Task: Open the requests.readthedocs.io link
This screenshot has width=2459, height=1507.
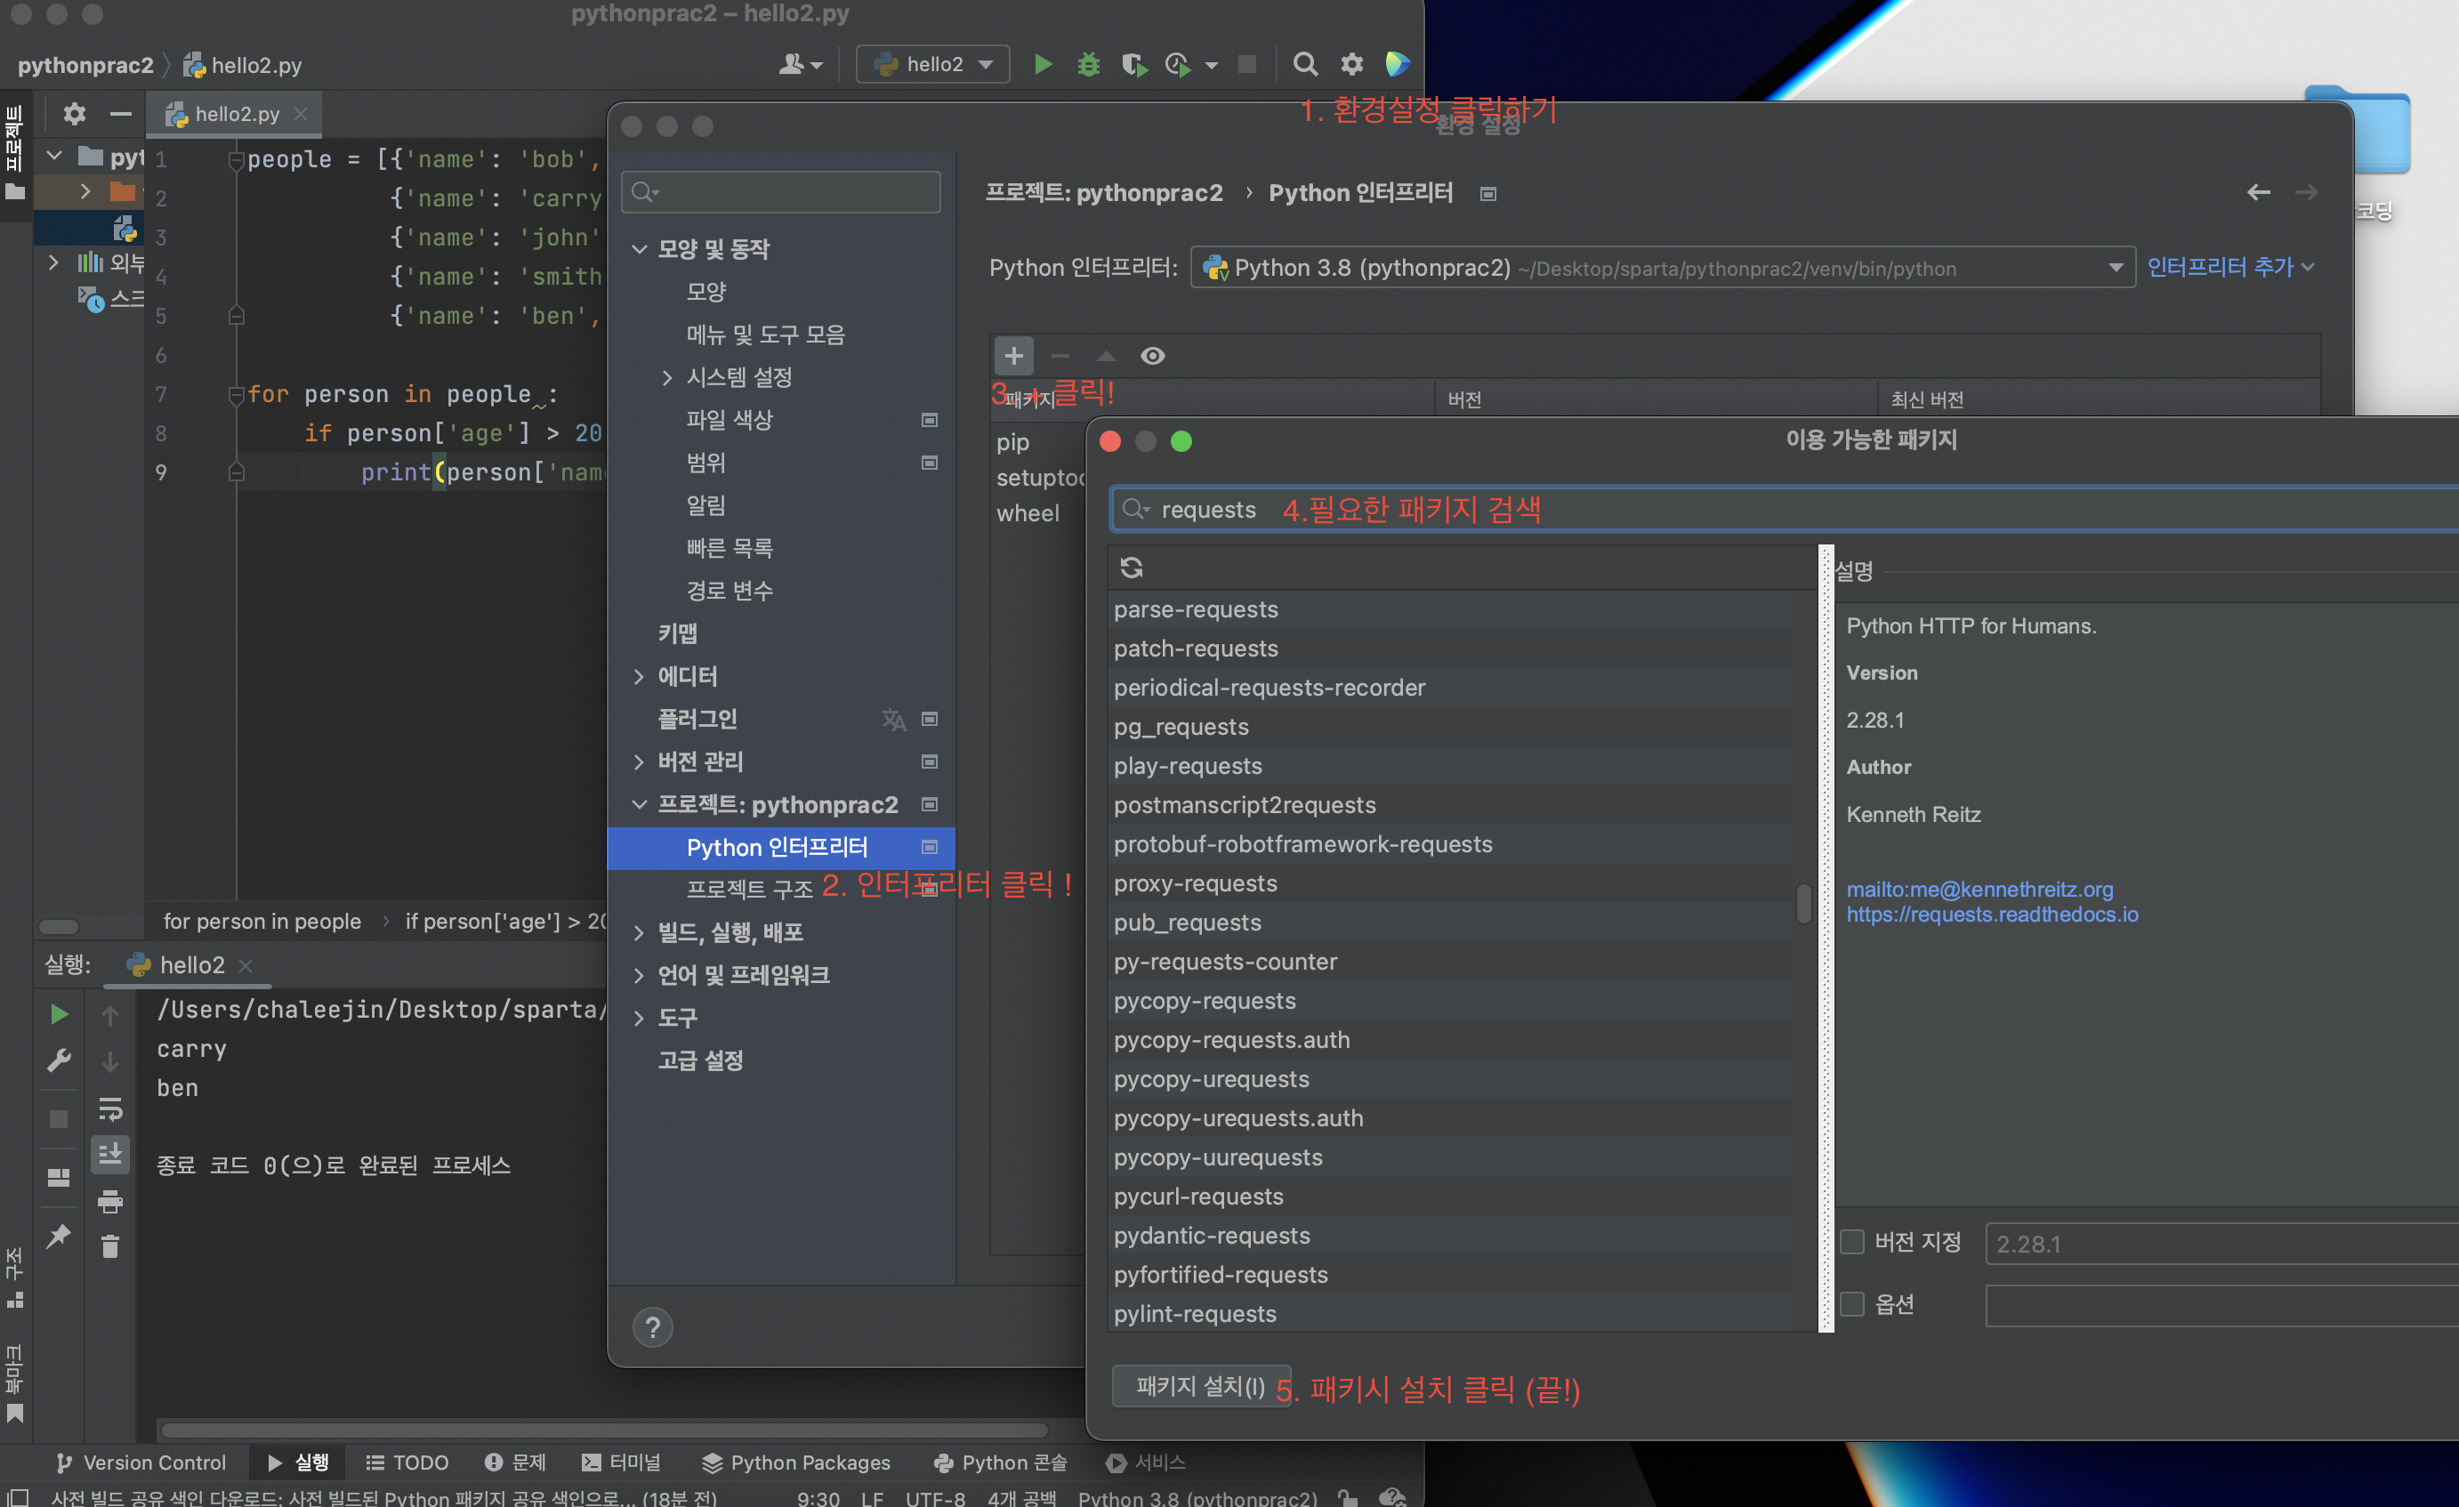Action: tap(1991, 915)
